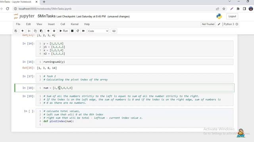The width and height of the screenshot is (254, 142).
Task: Open the Edit menu
Action: [28, 24]
